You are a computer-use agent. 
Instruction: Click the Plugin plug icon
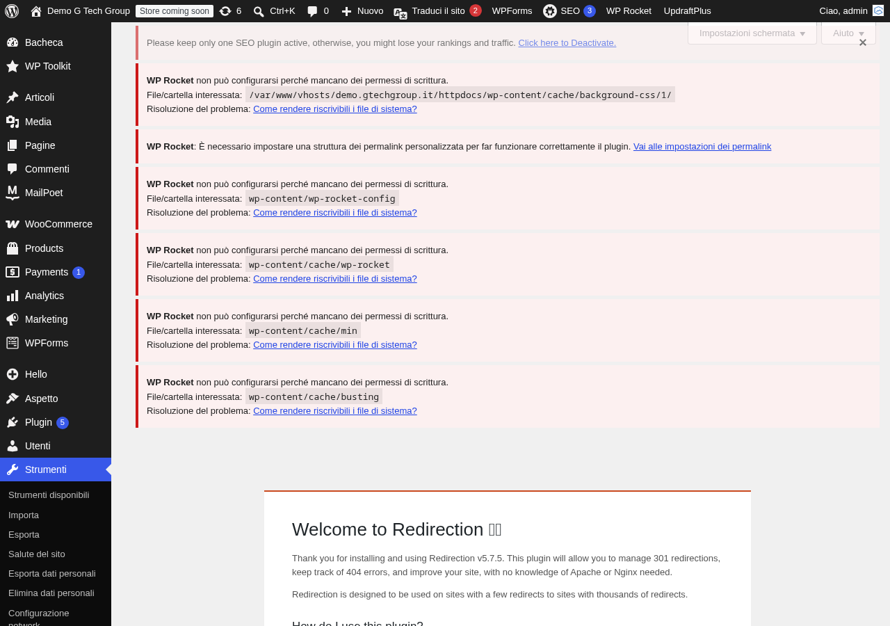coord(13,422)
